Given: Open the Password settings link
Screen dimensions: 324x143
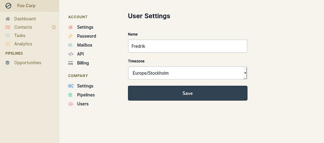Looking at the screenshot, I should point(87,36).
